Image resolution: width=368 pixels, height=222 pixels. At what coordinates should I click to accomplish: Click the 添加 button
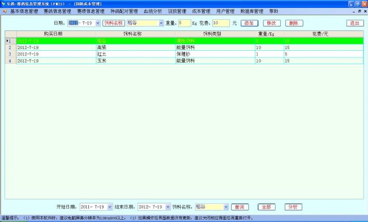point(249,23)
